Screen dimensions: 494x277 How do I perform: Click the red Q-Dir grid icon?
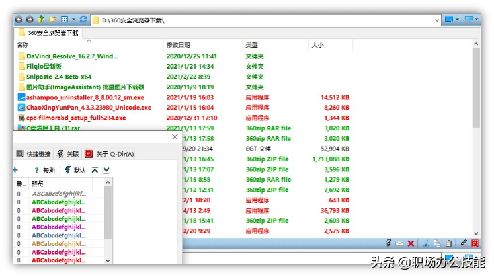tap(475, 243)
